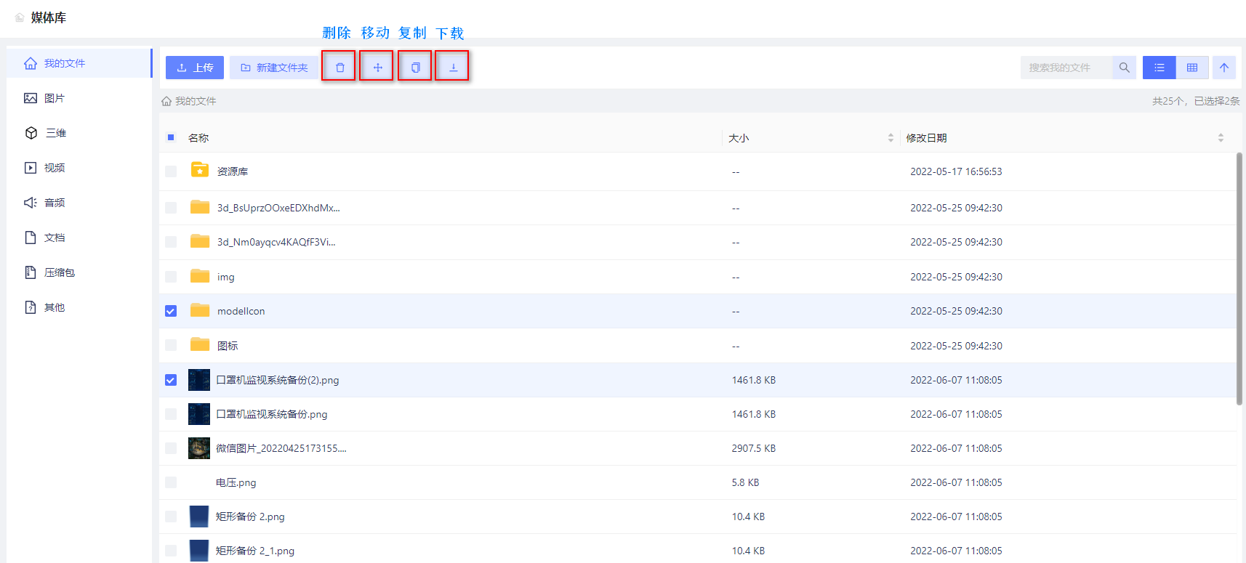This screenshot has width=1246, height=563.
Task: Click thumbnail of 矩形备份 2.png
Action: point(199,517)
